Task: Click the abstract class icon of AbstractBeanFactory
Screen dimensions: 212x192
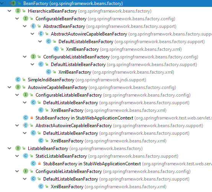Action: (x=33, y=26)
